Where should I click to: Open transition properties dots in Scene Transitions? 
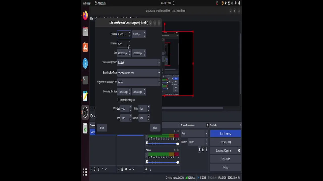(x=206, y=150)
